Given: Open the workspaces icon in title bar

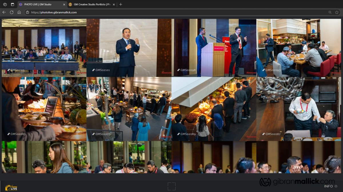Looking at the screenshot, I should tap(5, 4).
